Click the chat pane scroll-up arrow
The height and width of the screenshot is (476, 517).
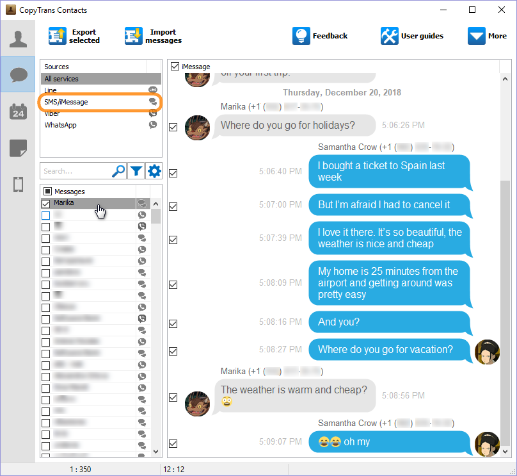click(505, 79)
